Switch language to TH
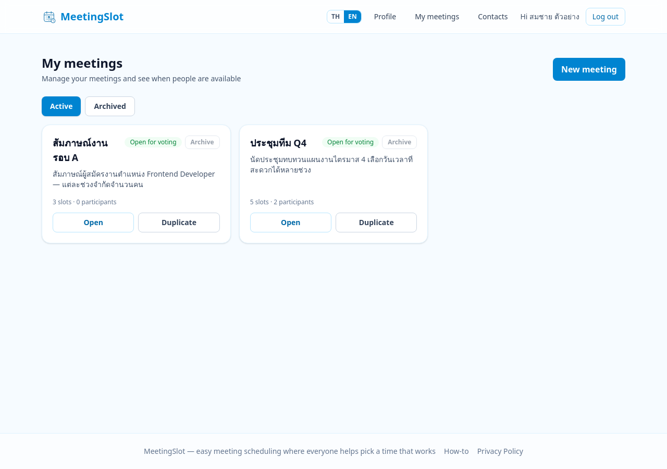This screenshot has width=667, height=469. point(336,17)
